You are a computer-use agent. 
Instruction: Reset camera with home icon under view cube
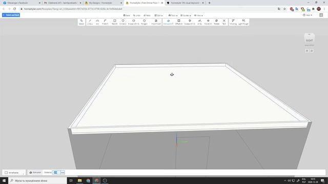click(307, 51)
